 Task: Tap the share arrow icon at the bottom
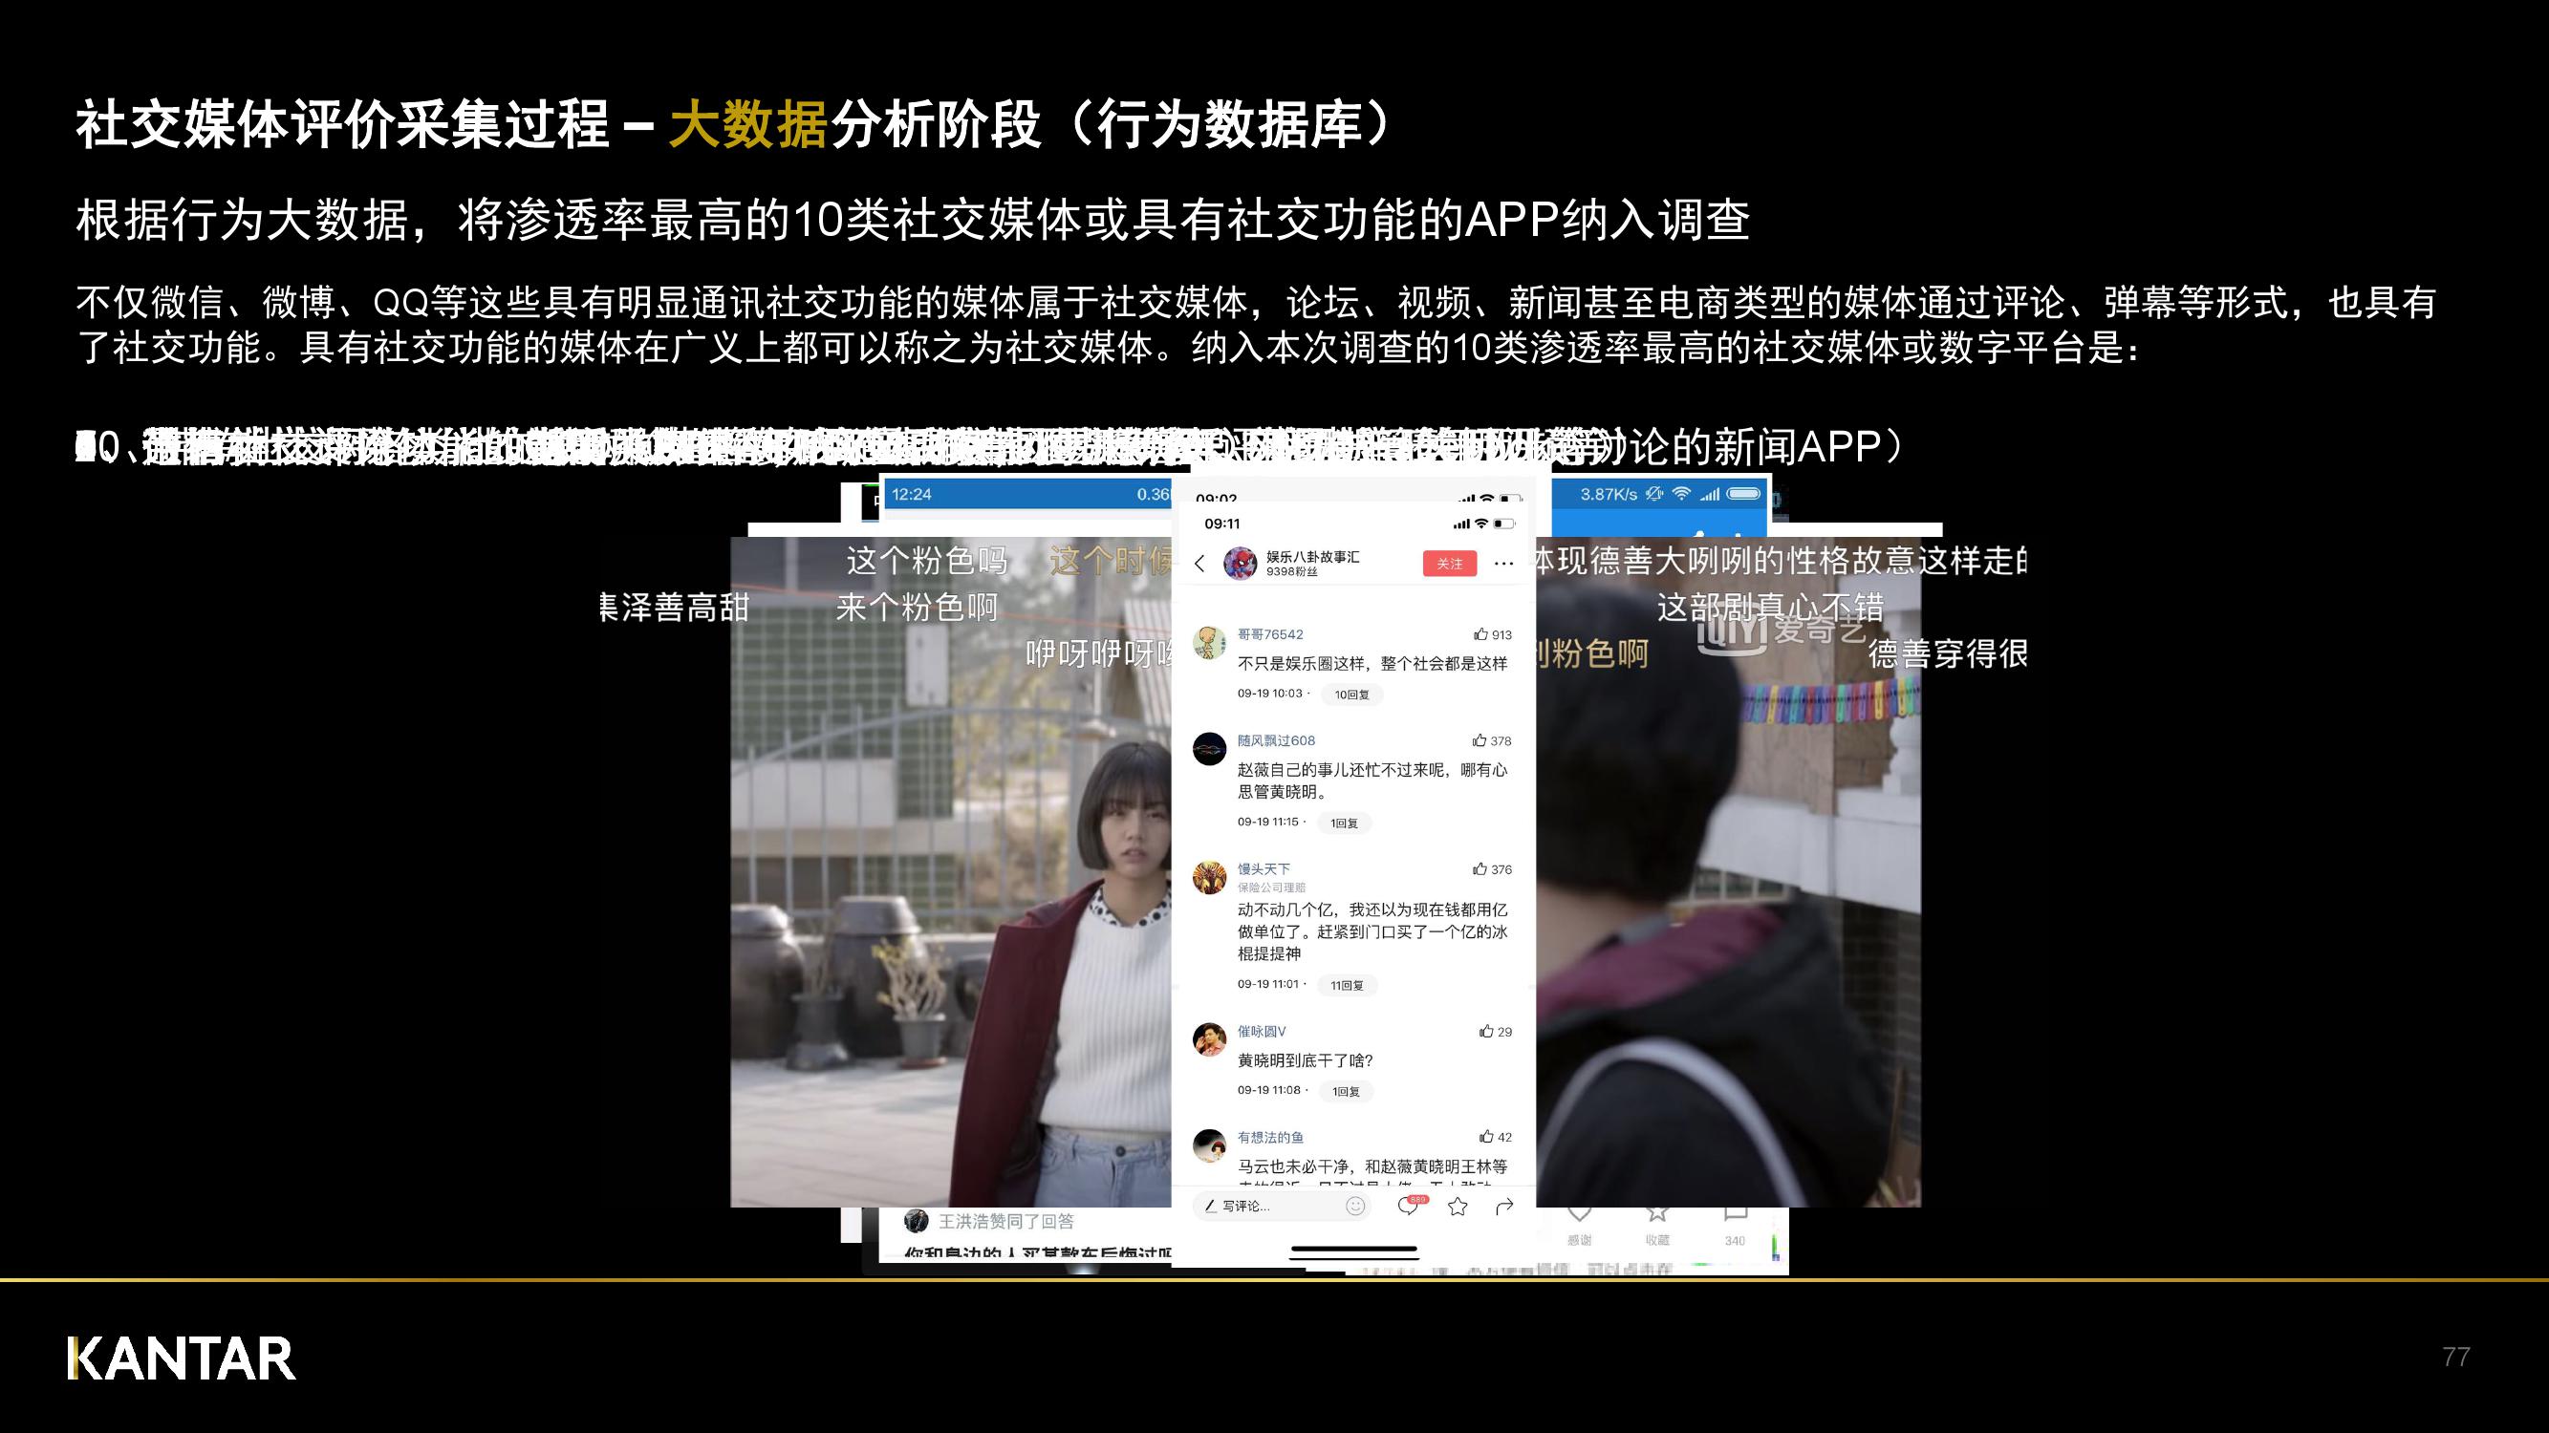click(x=1505, y=1207)
